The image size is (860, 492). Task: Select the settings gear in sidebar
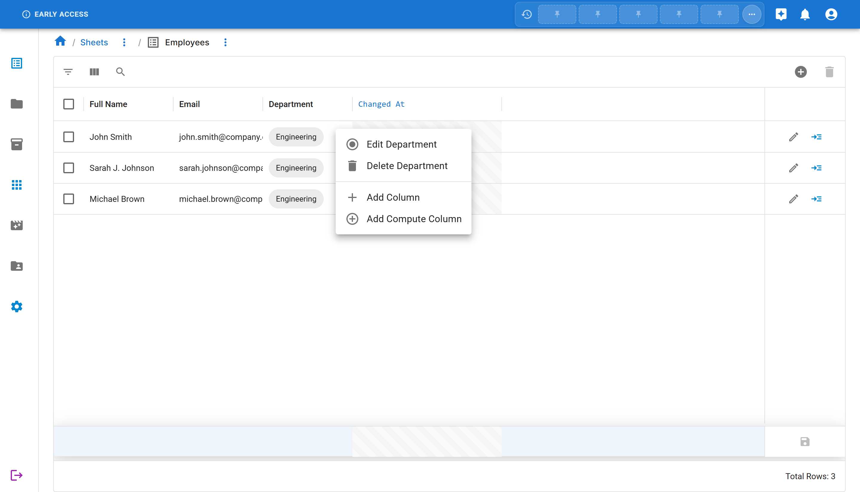point(16,307)
